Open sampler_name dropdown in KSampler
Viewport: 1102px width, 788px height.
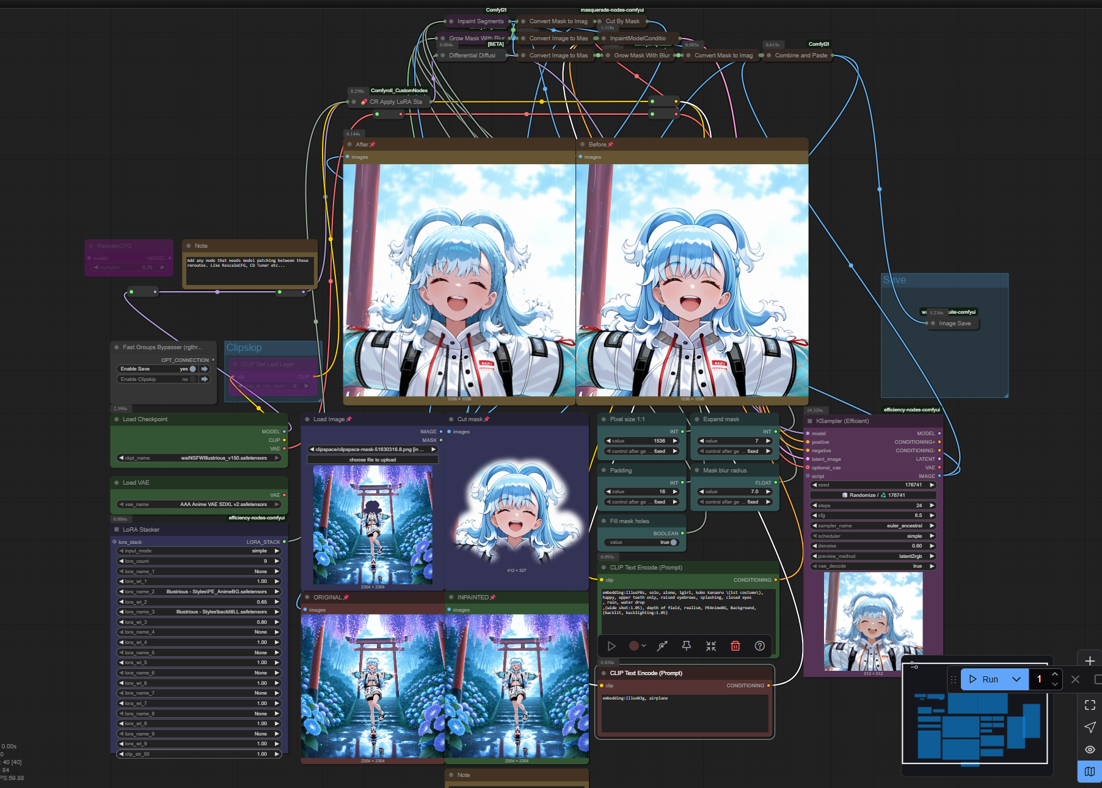tap(873, 526)
